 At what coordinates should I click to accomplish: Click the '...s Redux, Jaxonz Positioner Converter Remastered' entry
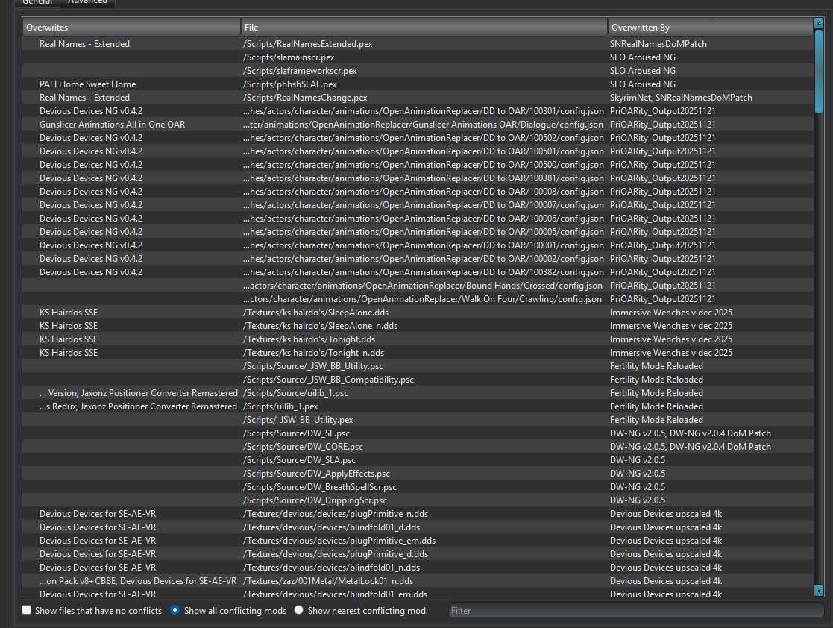138,406
